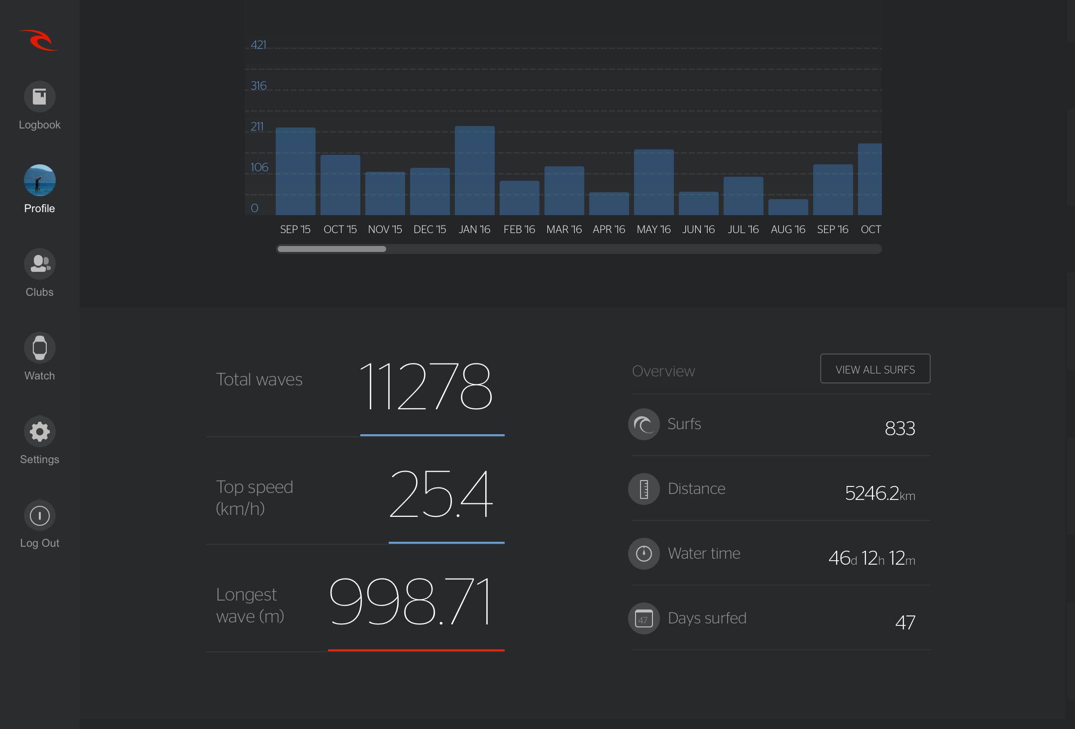
Task: Select the SEP '15 bar in chart
Action: point(295,171)
